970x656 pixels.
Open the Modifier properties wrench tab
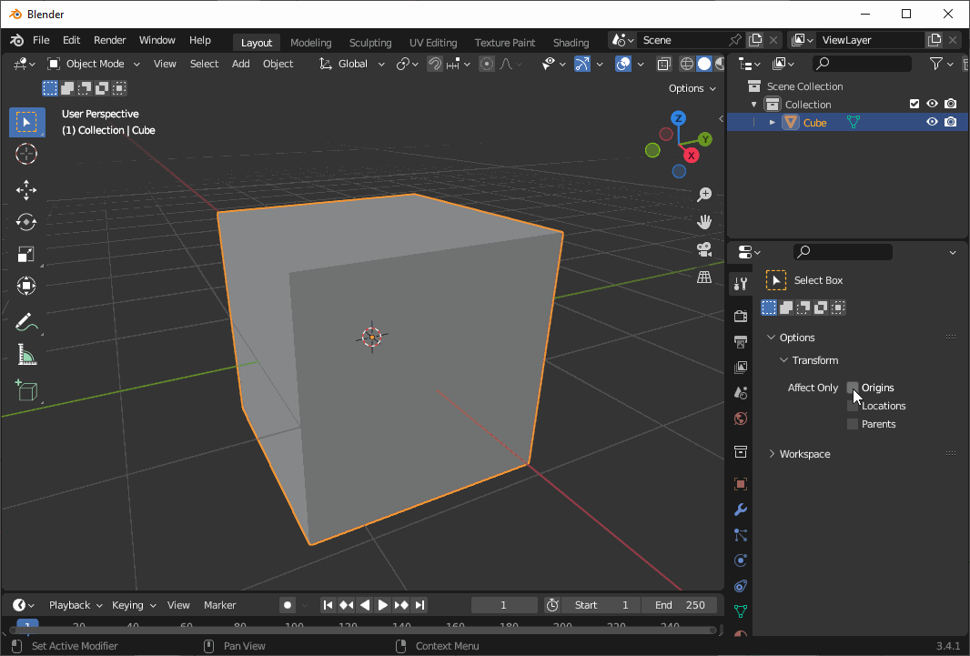[x=740, y=510]
